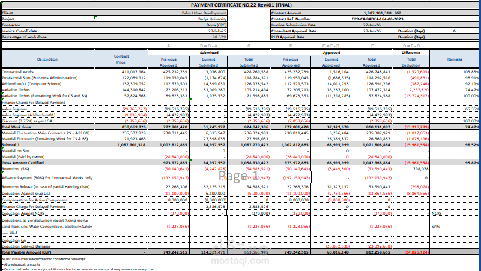Screen dimensions: 481x271
Task: Select Total Work done total approved 810,131,097
Action: pos(378,127)
